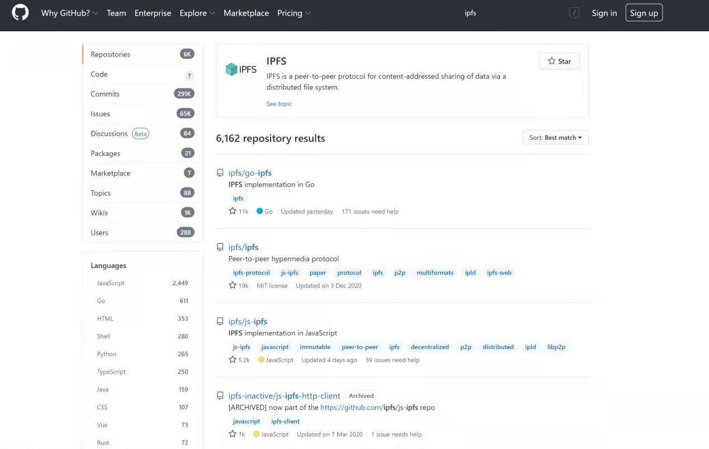Open the ipfs-inactive/js-ipfs-http-client repository
The image size is (709, 449).
(x=284, y=396)
